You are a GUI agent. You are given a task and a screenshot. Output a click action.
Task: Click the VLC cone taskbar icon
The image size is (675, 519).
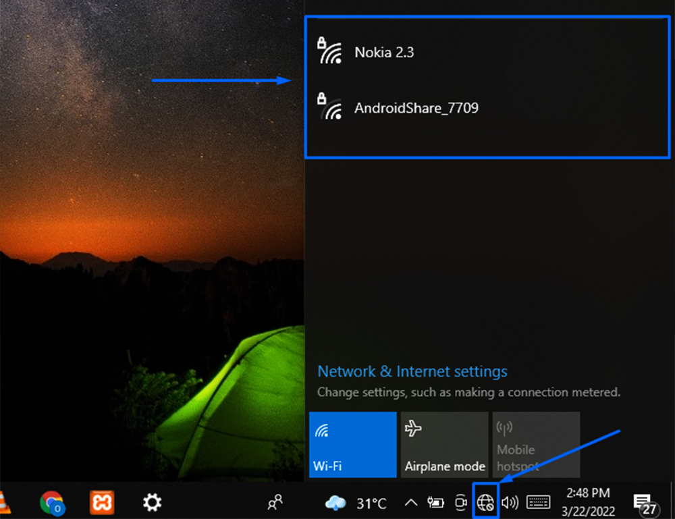tap(7, 502)
